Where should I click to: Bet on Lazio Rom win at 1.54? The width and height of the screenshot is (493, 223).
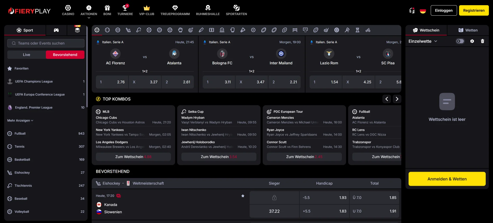click(x=326, y=82)
